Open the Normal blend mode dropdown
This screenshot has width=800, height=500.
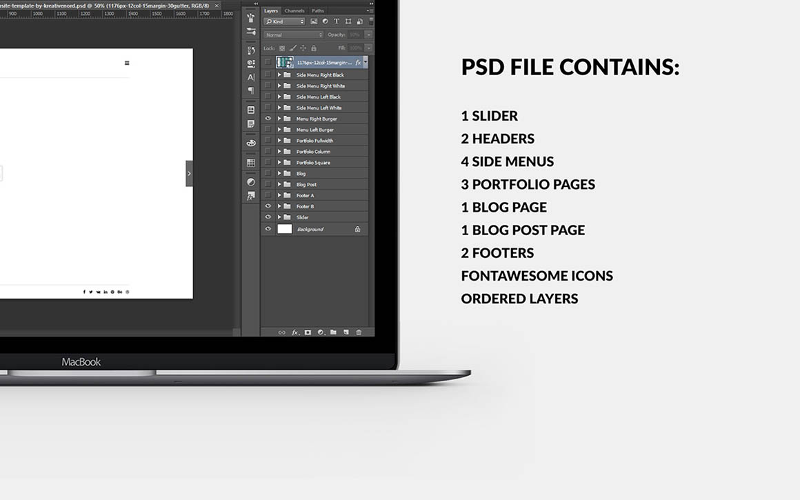293,34
